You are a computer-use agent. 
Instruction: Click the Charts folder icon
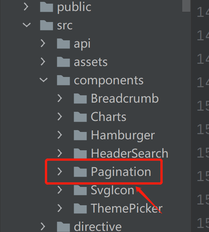(x=80, y=117)
